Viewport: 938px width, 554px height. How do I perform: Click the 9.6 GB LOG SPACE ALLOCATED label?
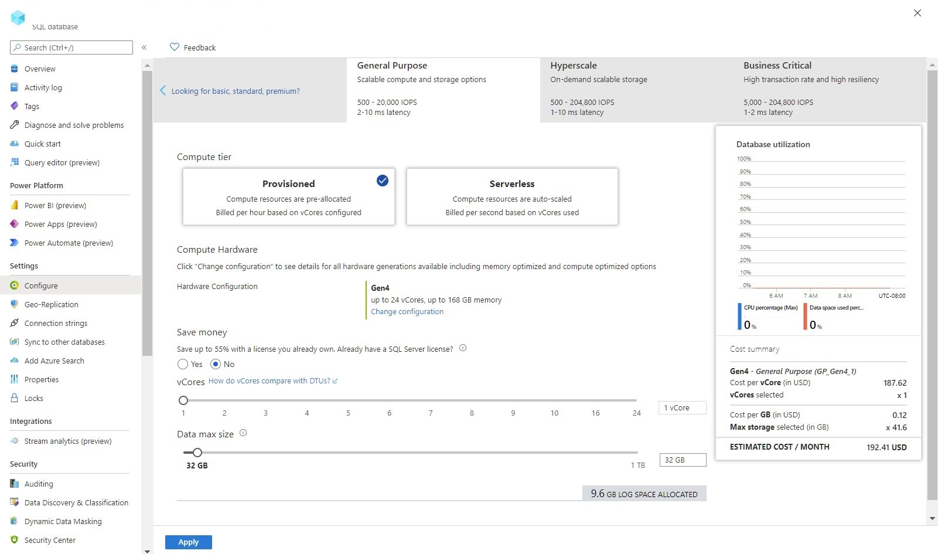tap(644, 494)
